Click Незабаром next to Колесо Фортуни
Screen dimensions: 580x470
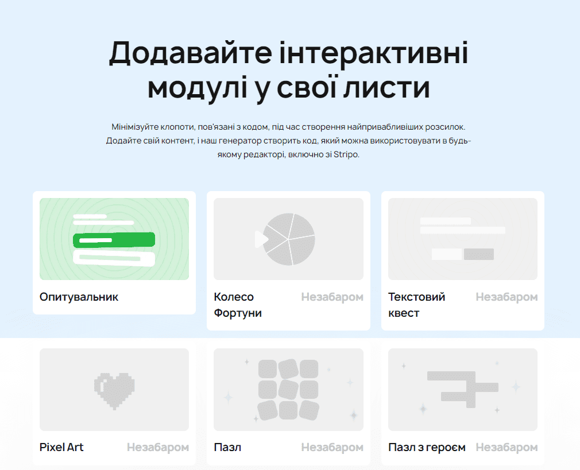point(332,297)
